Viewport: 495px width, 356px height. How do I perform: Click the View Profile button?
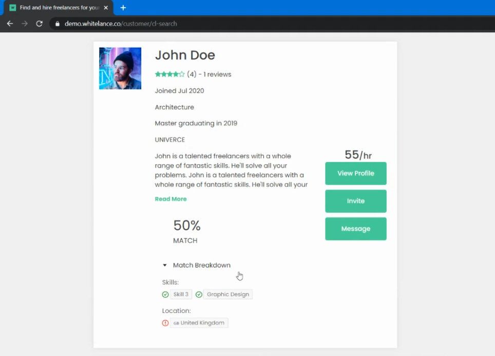point(356,173)
